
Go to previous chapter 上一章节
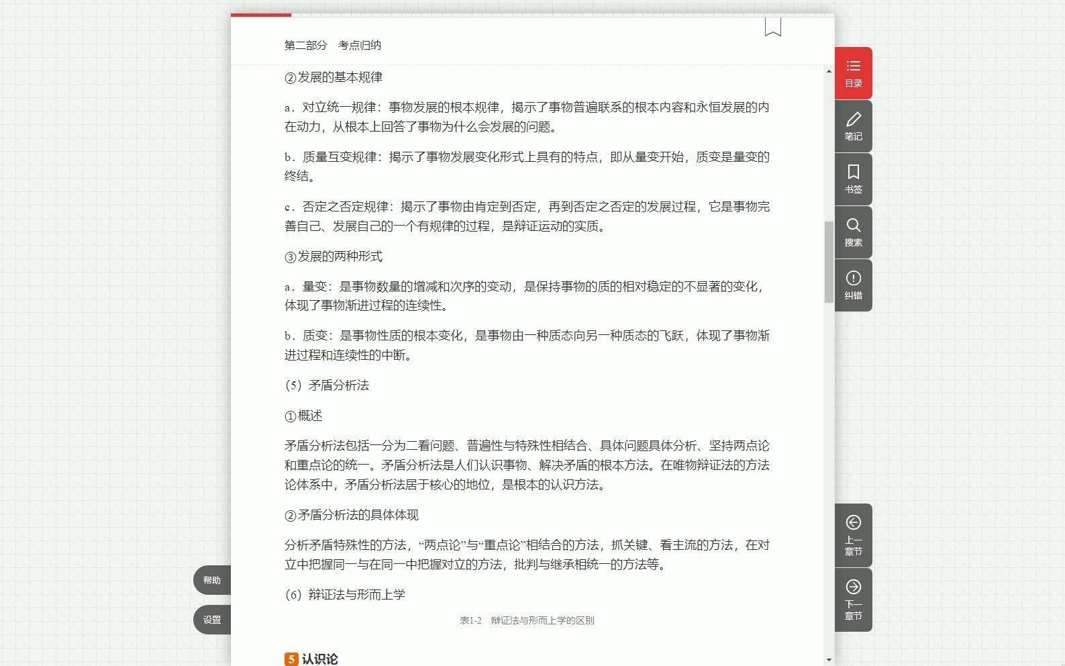tap(853, 535)
